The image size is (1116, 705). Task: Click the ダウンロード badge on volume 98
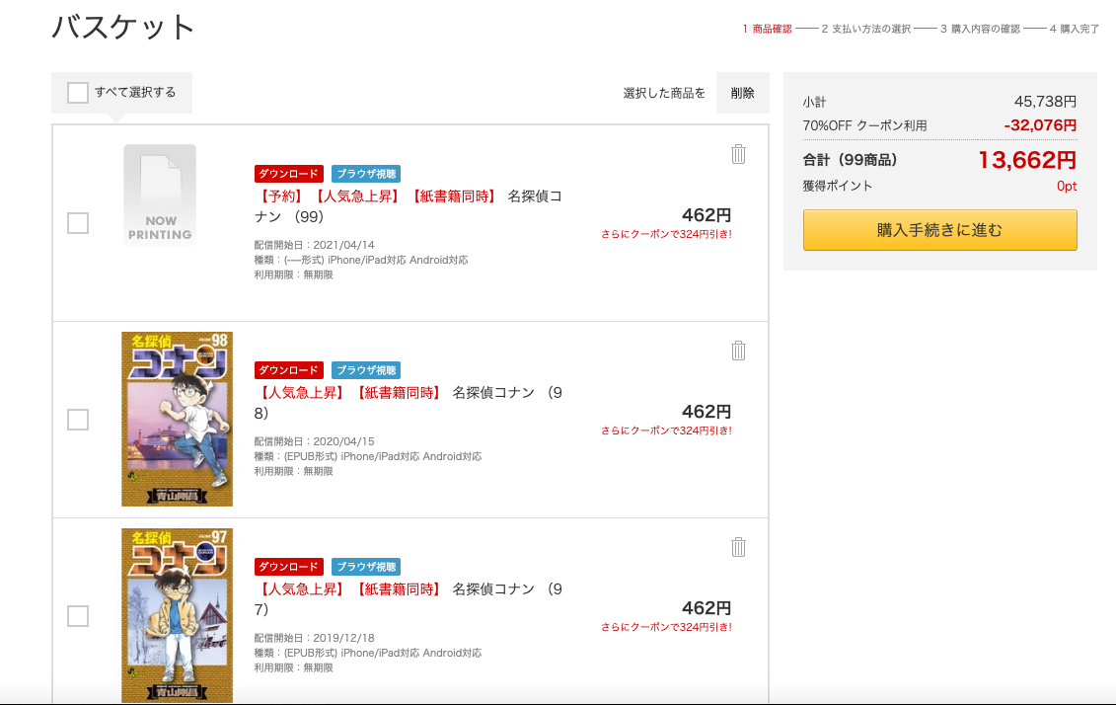coord(289,370)
